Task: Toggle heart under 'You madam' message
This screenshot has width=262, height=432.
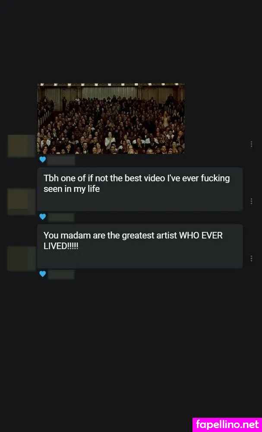Action: pyautogui.click(x=42, y=274)
